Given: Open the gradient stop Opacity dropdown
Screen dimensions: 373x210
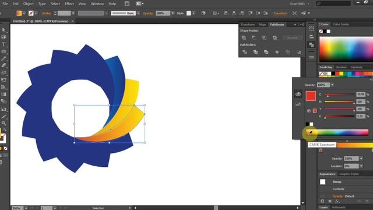Looking at the screenshot, I should tap(361, 159).
